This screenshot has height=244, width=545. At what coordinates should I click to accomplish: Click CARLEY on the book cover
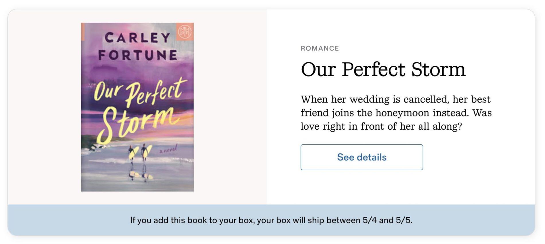(x=137, y=38)
